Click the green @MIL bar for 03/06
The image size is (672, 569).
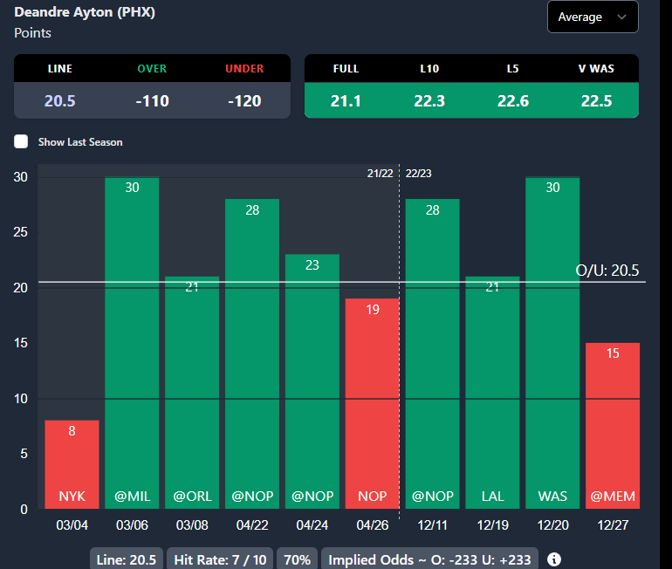[x=132, y=343]
